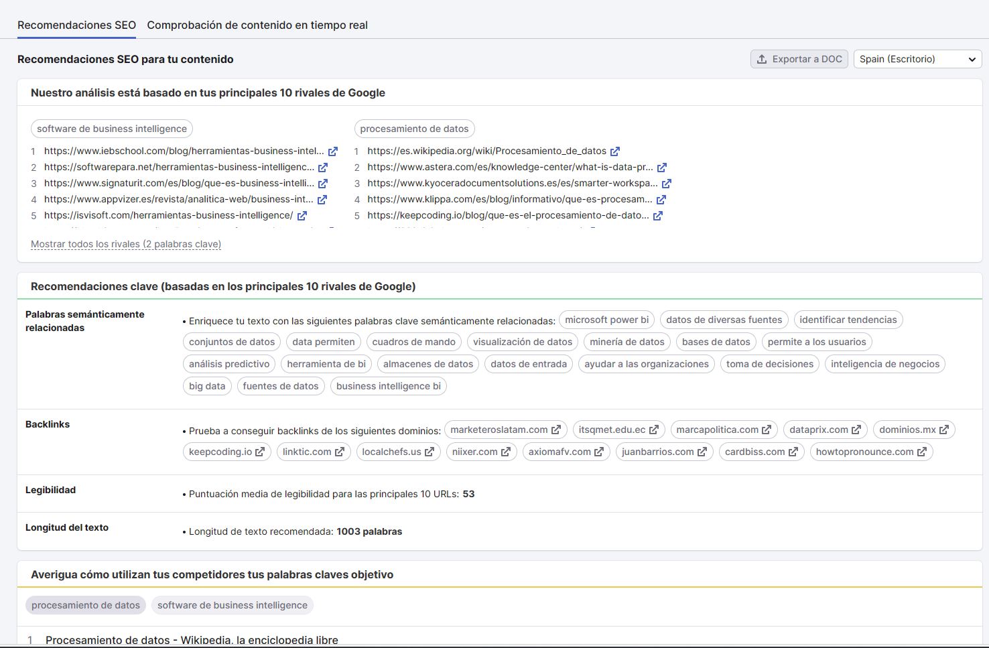Open Procesamiento de datos Wikipedia result title
Image resolution: width=989 pixels, height=648 pixels.
192,640
